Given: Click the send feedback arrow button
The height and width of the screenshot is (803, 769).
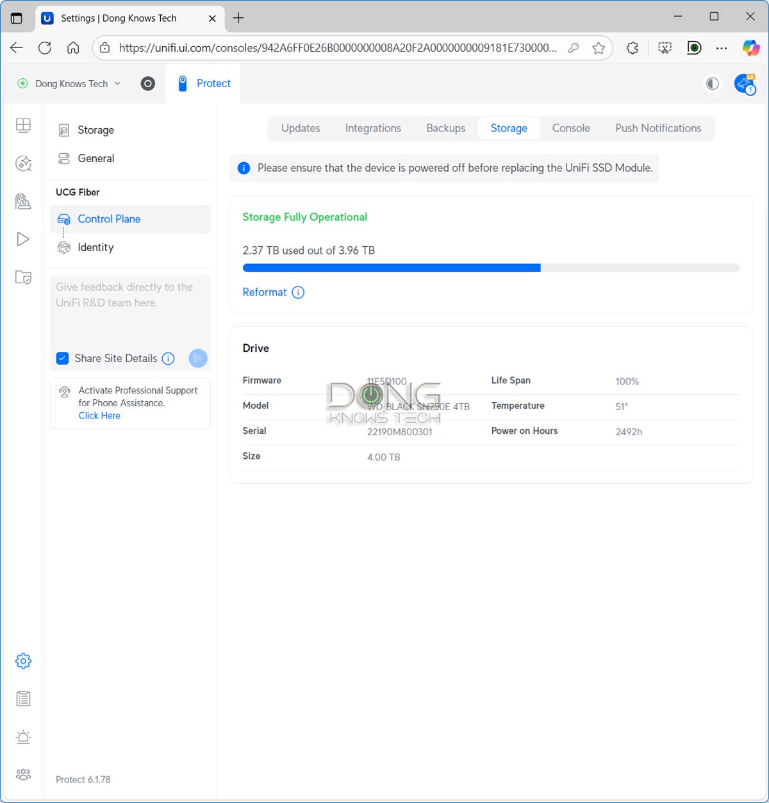Looking at the screenshot, I should click(x=198, y=358).
